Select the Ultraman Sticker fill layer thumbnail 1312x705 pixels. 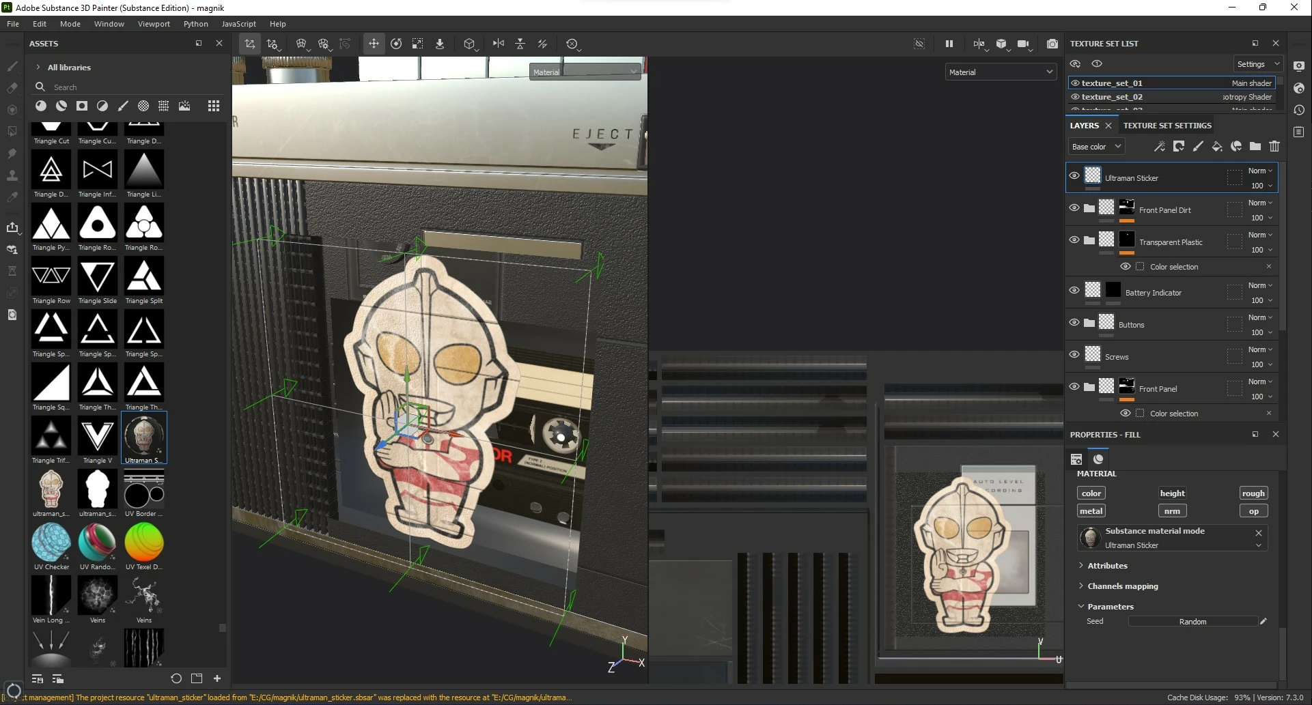(1093, 175)
